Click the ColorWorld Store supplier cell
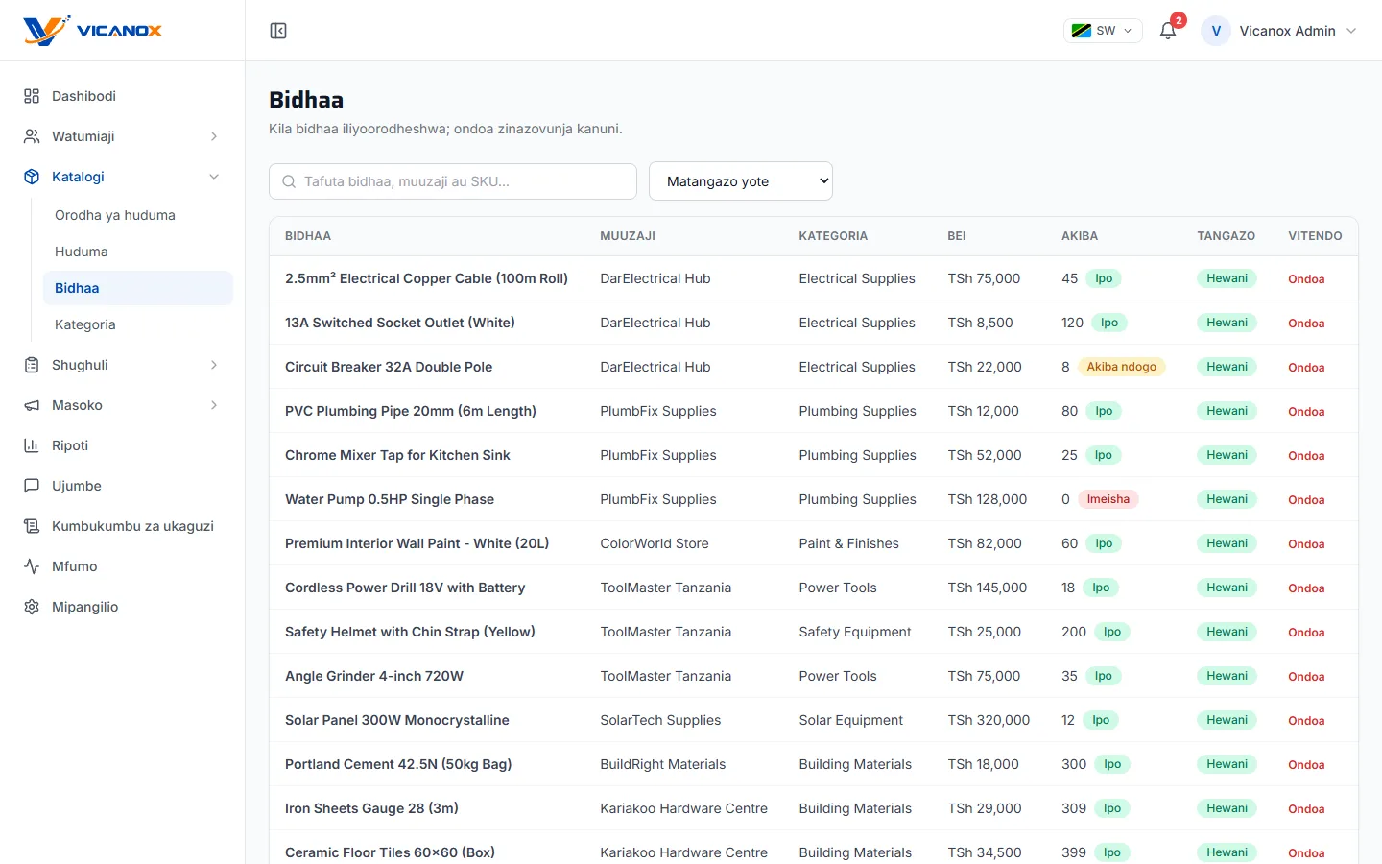This screenshot has height=864, width=1382. [x=655, y=543]
